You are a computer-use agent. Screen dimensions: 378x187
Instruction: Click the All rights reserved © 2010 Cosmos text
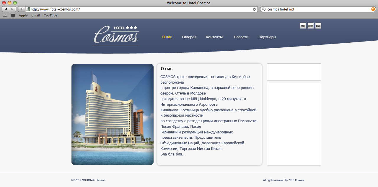tap(283, 180)
